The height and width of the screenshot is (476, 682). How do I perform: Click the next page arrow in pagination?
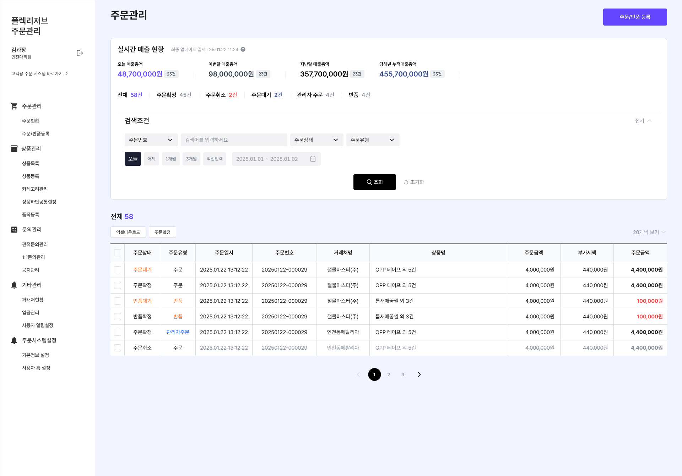click(x=419, y=374)
